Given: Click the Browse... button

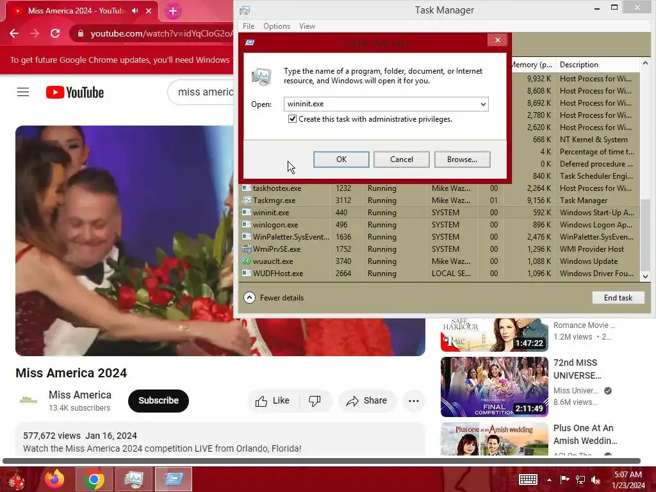Looking at the screenshot, I should click(463, 160).
